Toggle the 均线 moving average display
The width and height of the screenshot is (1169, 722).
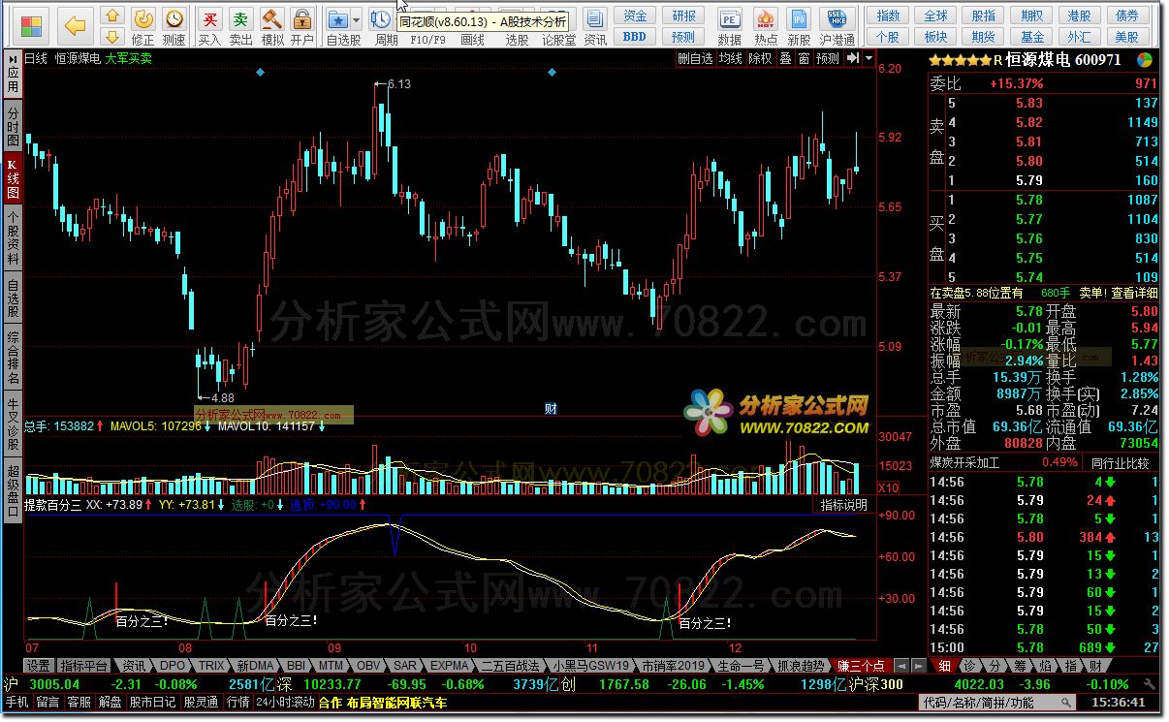[730, 58]
